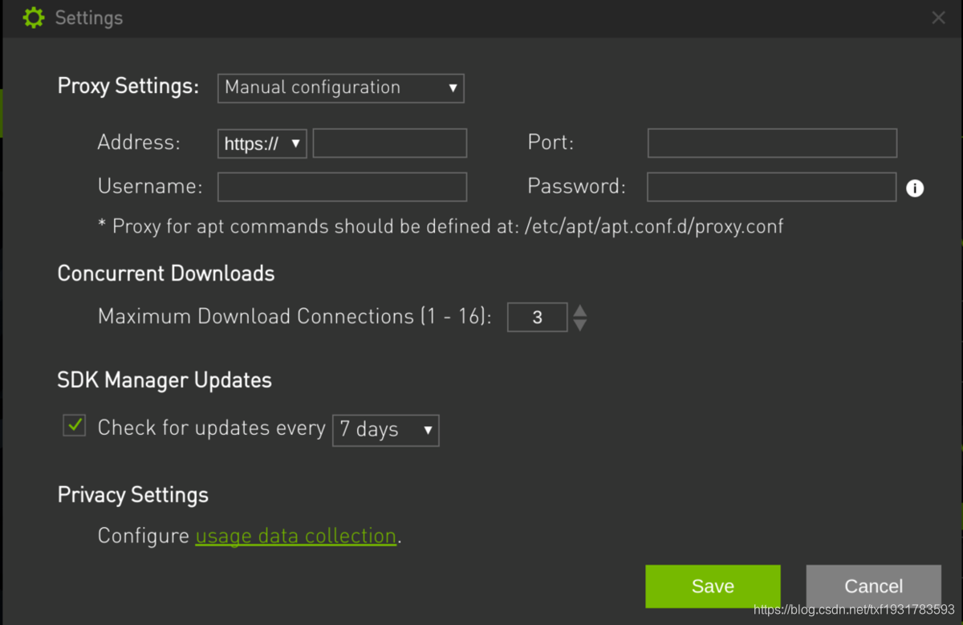
Task: Click the Password input field
Action: coord(772,186)
